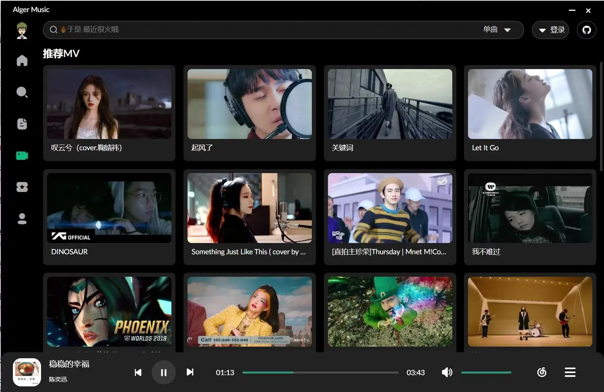Open the Search page in sidebar
The width and height of the screenshot is (604, 392).
(x=22, y=92)
